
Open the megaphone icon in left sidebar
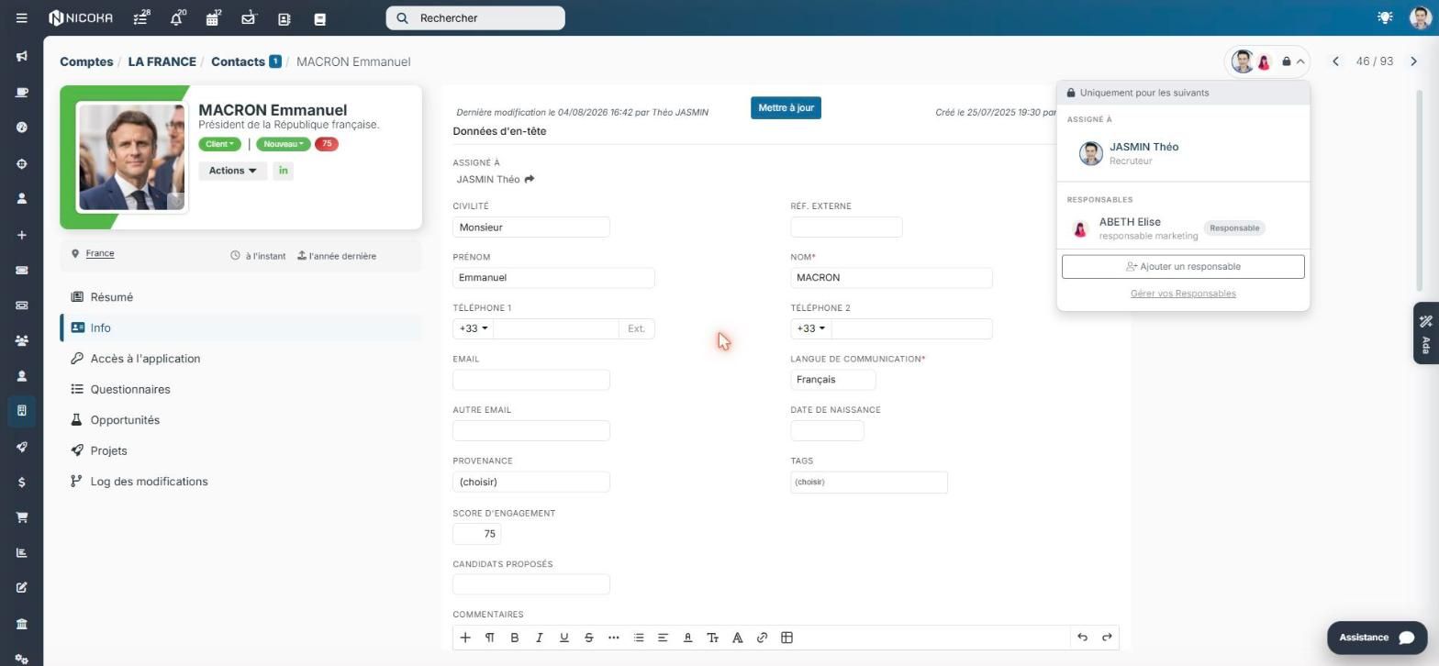pos(22,57)
